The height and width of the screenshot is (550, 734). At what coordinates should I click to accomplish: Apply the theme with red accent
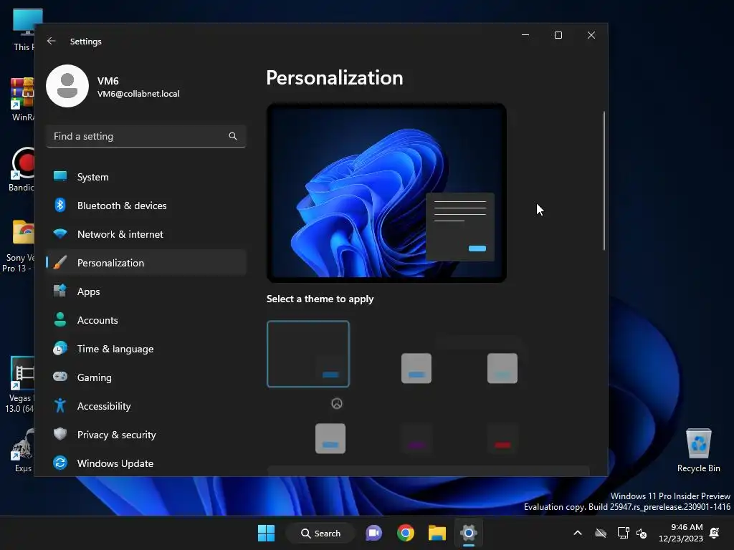click(502, 439)
